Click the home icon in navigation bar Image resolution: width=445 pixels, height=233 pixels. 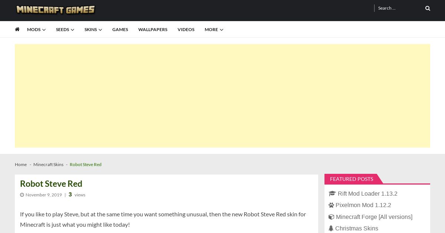(x=17, y=29)
